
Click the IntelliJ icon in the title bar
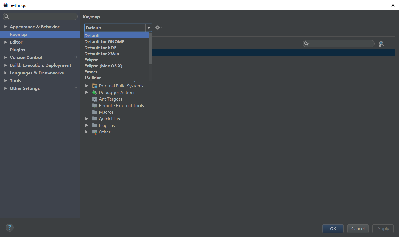[x=5, y=5]
